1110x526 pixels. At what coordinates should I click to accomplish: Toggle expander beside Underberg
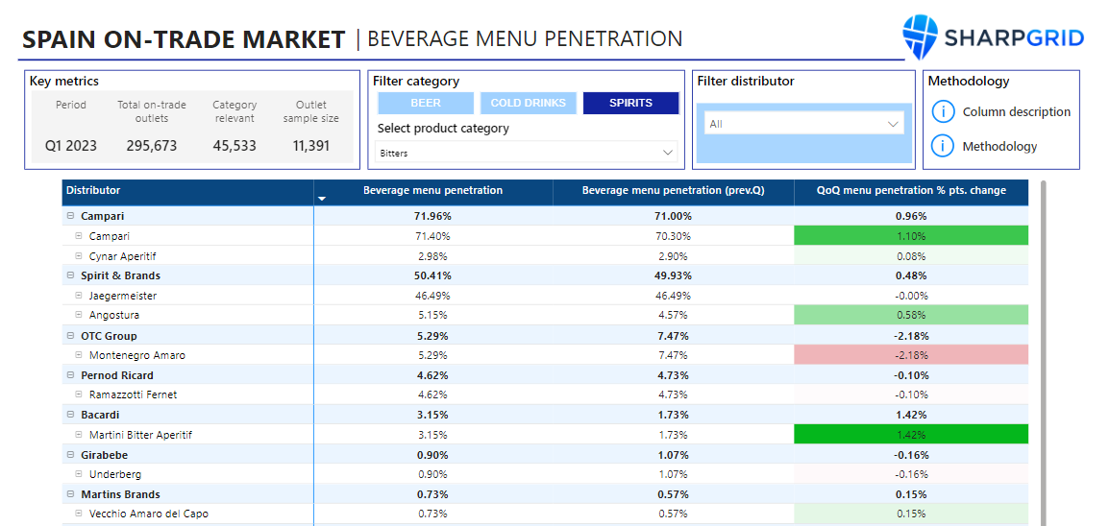[79, 474]
